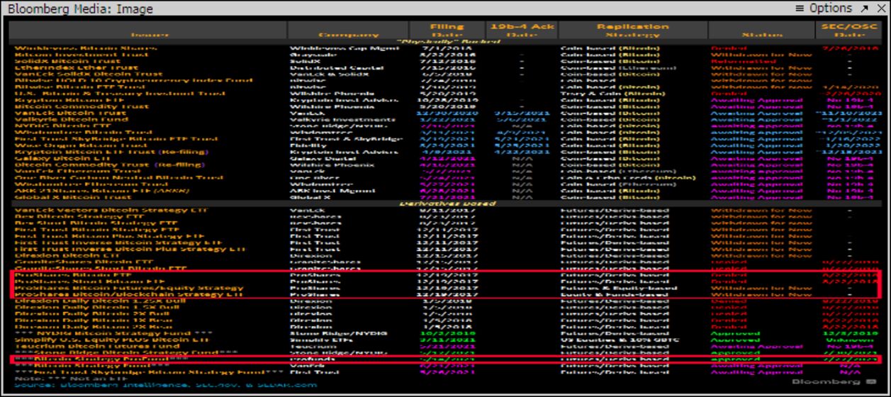Select the Bitcoin Investment Trust row
The image size is (891, 397).
point(447,53)
